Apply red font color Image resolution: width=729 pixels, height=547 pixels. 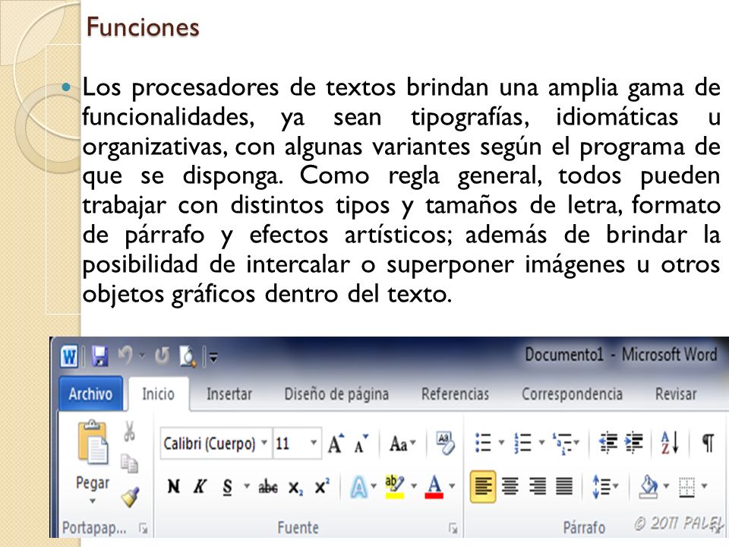point(434,487)
